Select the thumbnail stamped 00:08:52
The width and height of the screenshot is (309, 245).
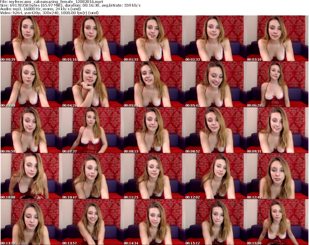coord(216,131)
